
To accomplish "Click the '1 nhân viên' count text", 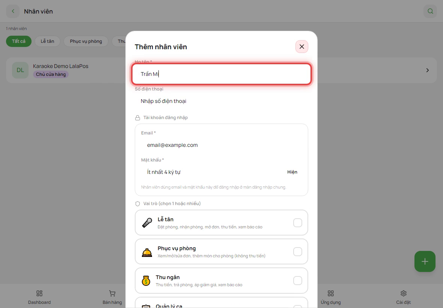I will (x=17, y=29).
